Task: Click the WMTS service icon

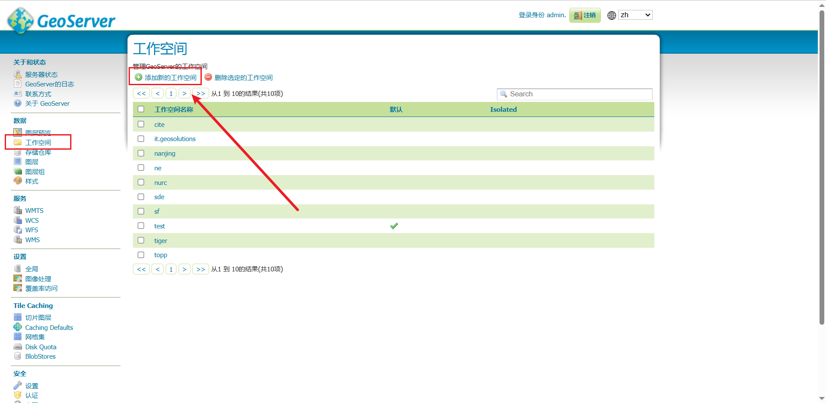Action: click(x=18, y=210)
